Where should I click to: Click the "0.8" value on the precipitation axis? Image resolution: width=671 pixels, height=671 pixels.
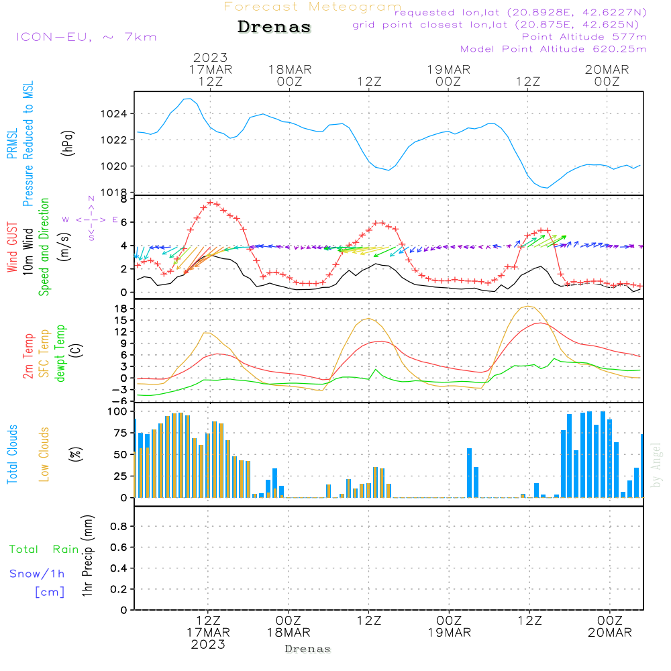(x=119, y=526)
